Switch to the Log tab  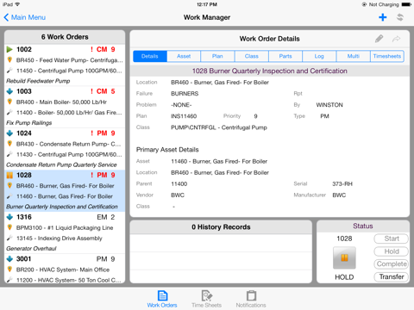[319, 56]
